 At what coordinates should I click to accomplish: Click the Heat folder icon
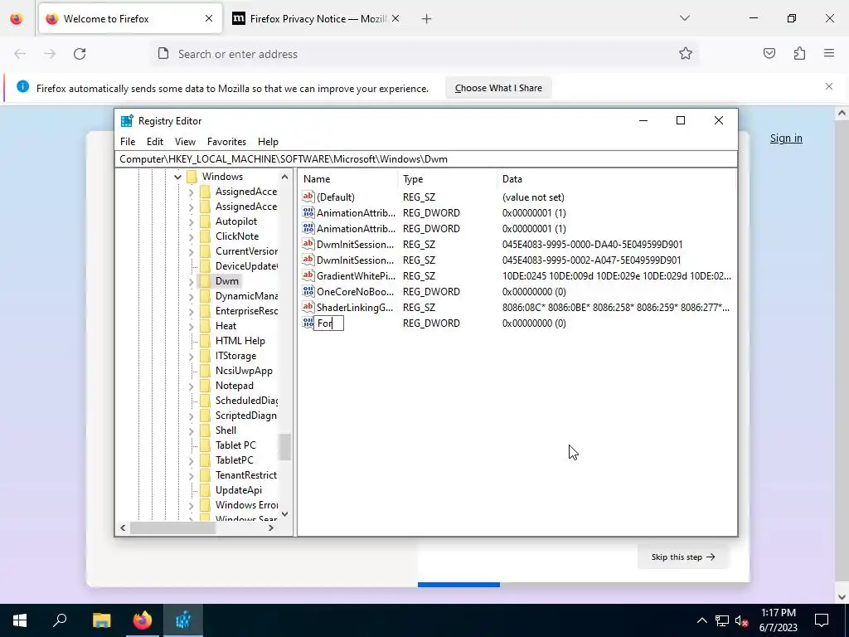pyautogui.click(x=205, y=325)
